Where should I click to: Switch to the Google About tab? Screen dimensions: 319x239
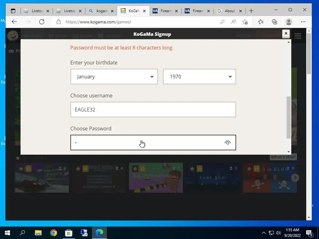point(230,11)
